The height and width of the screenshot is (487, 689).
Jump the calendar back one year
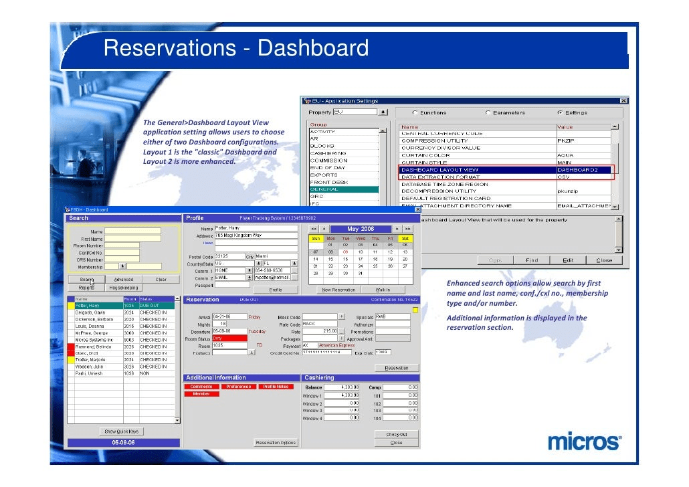pyautogui.click(x=312, y=228)
